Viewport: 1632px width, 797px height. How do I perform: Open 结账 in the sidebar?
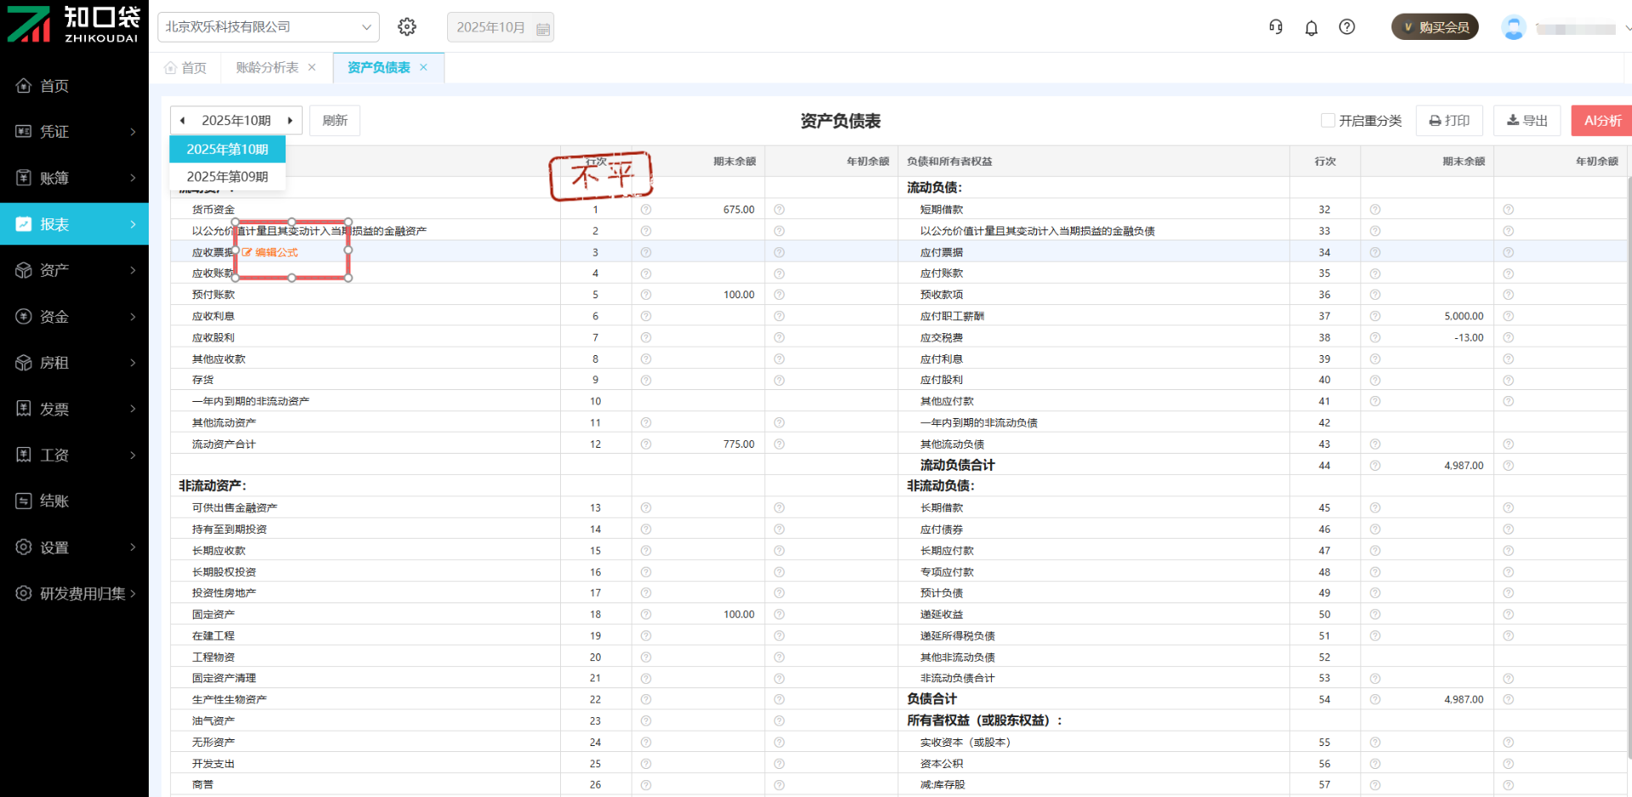coord(54,501)
